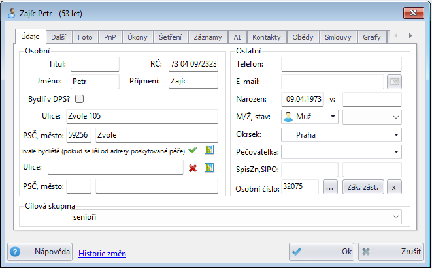Expand the marital status dropdown

pyautogui.click(x=372, y=117)
